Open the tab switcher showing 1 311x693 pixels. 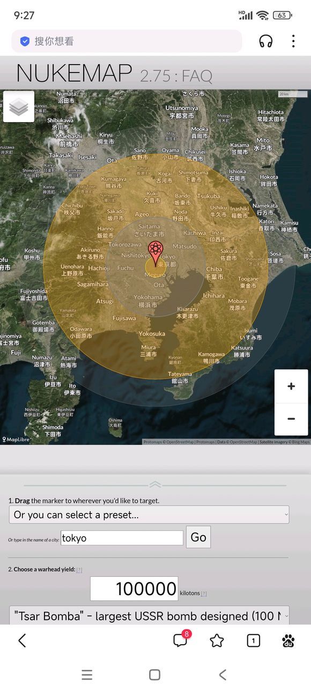pos(253,640)
